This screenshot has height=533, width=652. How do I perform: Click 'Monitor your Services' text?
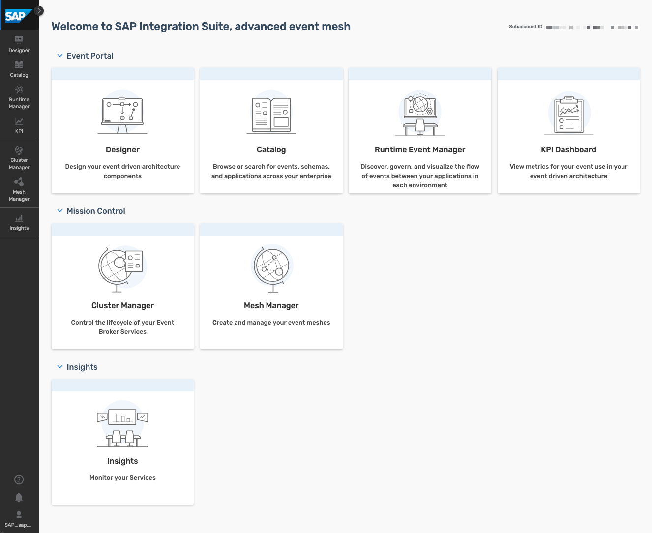(122, 477)
